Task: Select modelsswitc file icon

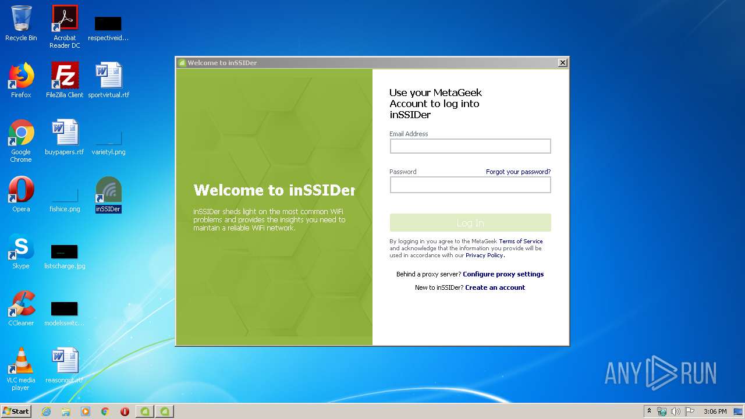Action: [x=65, y=314]
